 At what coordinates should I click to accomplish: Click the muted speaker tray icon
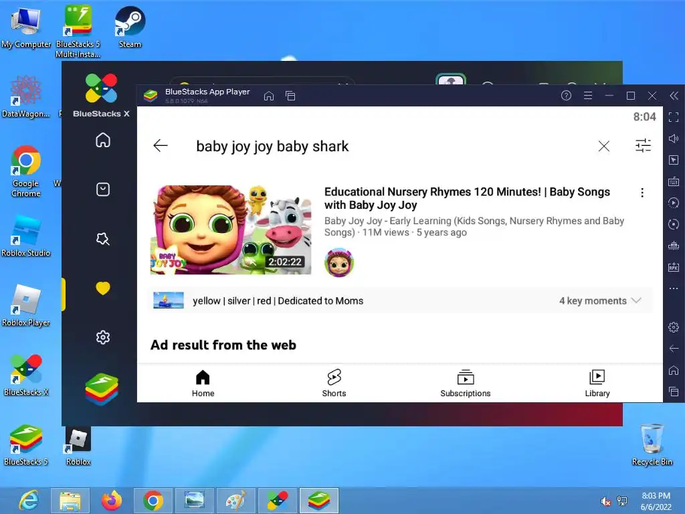coord(605,501)
